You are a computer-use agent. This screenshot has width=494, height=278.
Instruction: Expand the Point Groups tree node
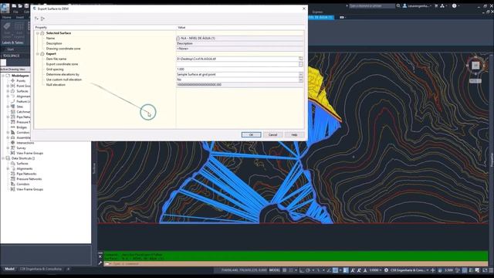coord(8,86)
